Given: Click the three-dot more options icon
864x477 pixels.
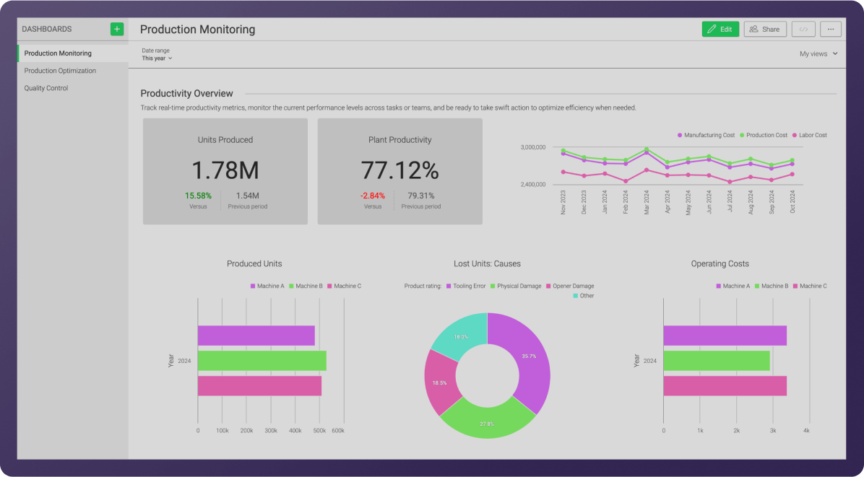Looking at the screenshot, I should [831, 29].
